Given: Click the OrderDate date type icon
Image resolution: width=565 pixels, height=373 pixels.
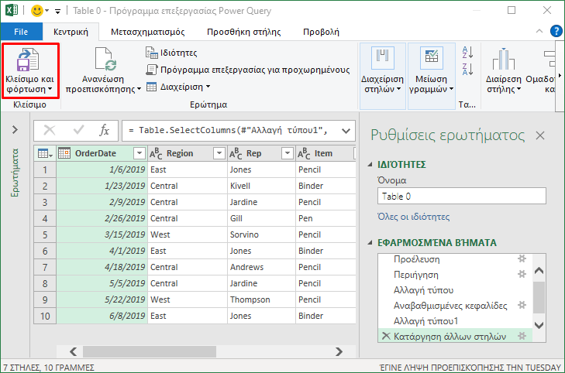Looking at the screenshot, I should [64, 153].
